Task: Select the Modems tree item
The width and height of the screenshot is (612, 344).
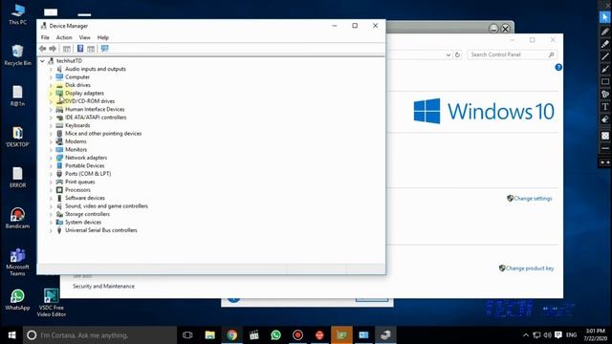Action: pyautogui.click(x=76, y=141)
